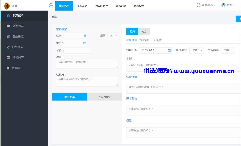The image size is (241, 146).
Task: Click the 患者库 person icon
Action: point(8,68)
